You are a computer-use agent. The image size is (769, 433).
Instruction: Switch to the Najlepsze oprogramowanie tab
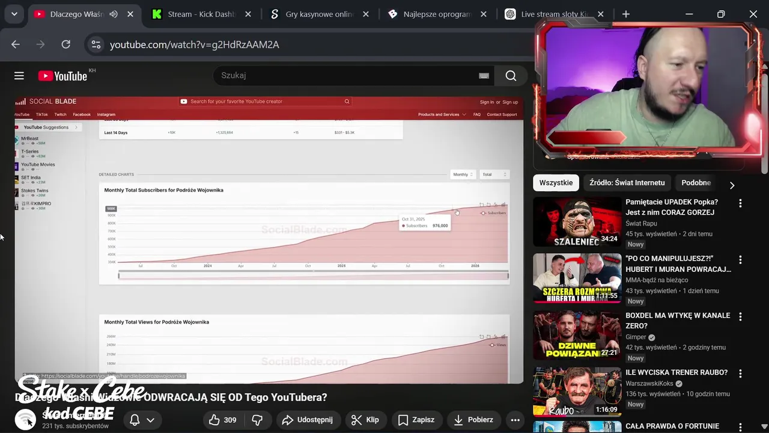[x=437, y=14]
